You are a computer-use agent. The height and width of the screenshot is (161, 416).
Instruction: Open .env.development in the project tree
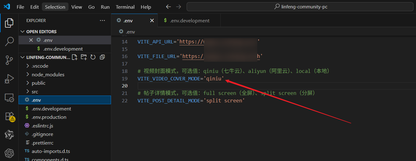65,109
